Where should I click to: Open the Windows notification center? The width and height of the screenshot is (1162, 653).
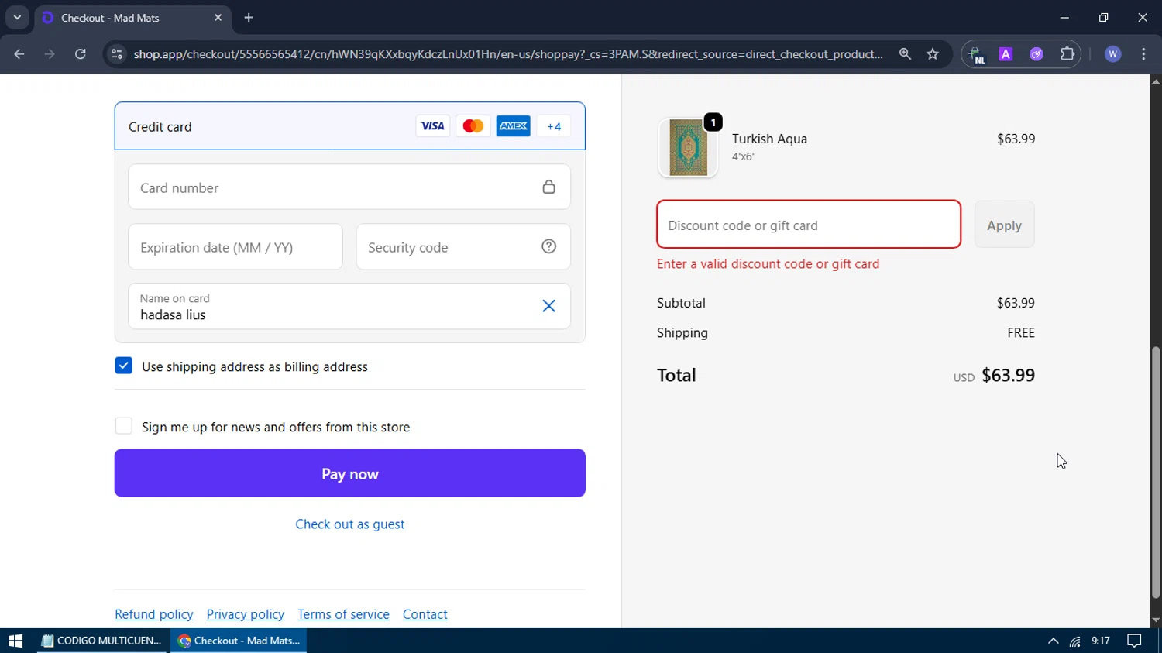coord(1134,641)
